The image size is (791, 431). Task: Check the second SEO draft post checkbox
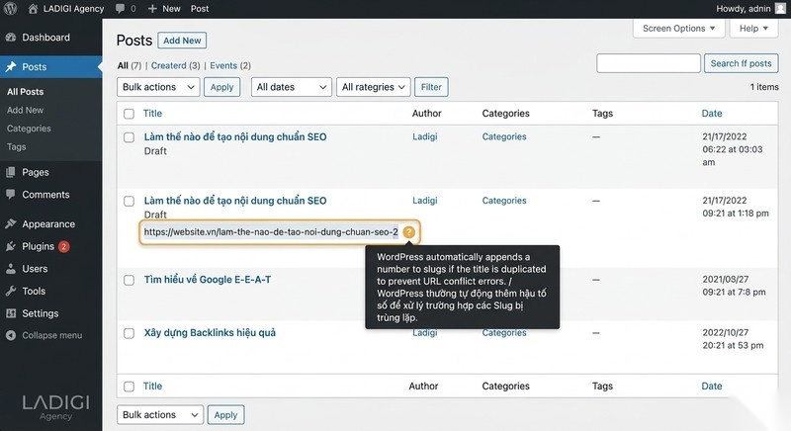click(x=130, y=201)
